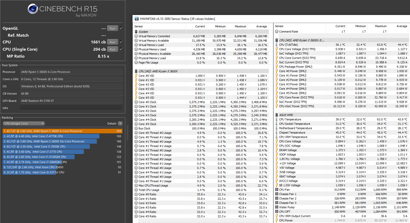Click Virtual Memory Commited sensor icon
This screenshot has height=223, width=410.
coord(136,36)
